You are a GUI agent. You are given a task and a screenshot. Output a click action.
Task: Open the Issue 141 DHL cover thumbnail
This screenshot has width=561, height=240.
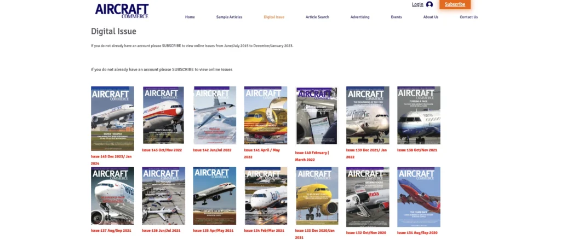[x=266, y=115]
